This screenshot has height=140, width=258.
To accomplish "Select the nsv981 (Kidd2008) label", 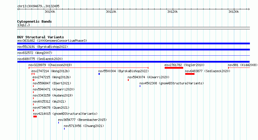I will click(243, 65).
